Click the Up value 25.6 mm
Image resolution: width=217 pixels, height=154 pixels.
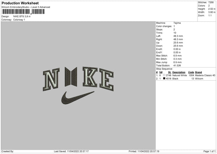(x=178, y=42)
